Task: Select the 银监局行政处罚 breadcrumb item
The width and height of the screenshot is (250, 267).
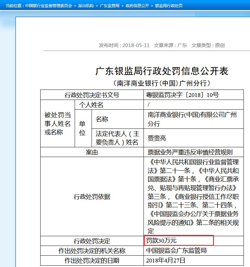Action: pos(169,6)
